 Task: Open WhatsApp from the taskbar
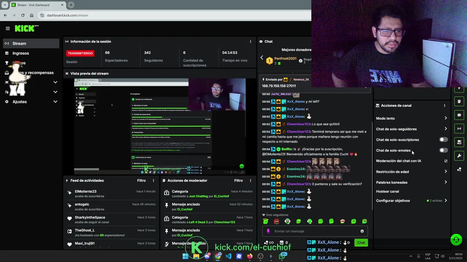[x=282, y=256]
